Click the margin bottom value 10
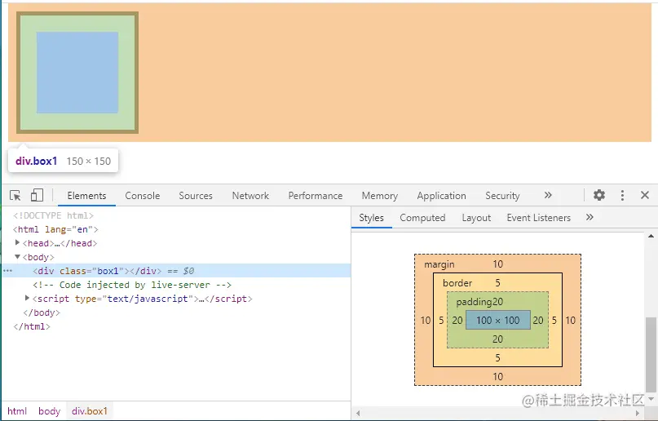Viewport: 658px width, 421px height. (497, 376)
